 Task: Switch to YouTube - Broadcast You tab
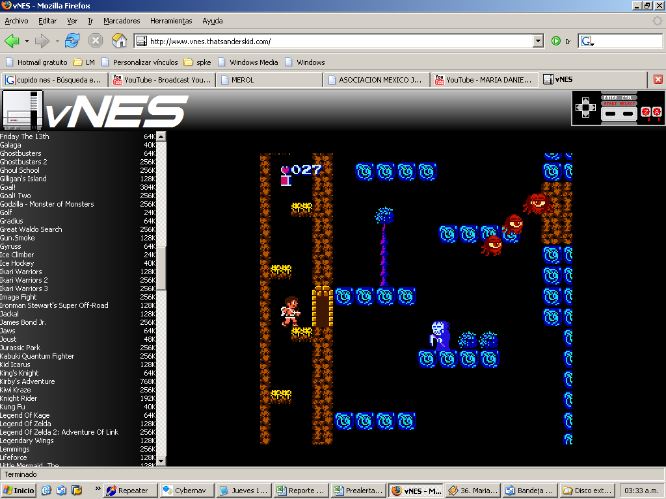click(x=162, y=80)
